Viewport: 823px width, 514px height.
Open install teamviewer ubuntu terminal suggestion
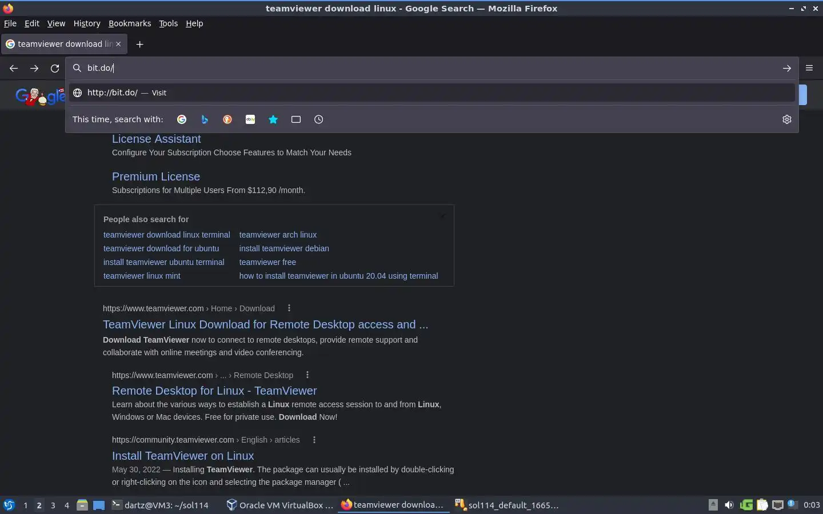(164, 262)
